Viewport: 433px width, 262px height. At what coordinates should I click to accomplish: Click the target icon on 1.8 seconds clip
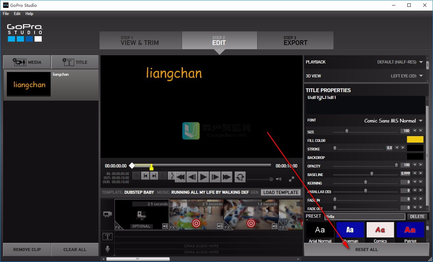click(x=251, y=223)
